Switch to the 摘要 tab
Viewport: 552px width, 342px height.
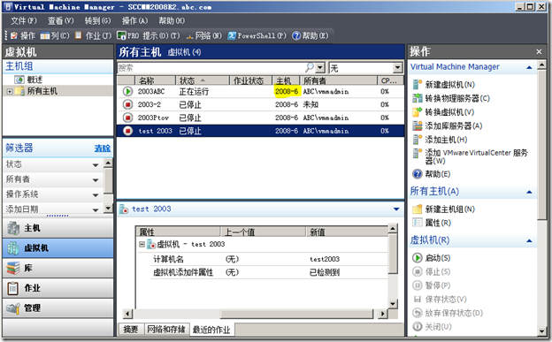(x=131, y=330)
